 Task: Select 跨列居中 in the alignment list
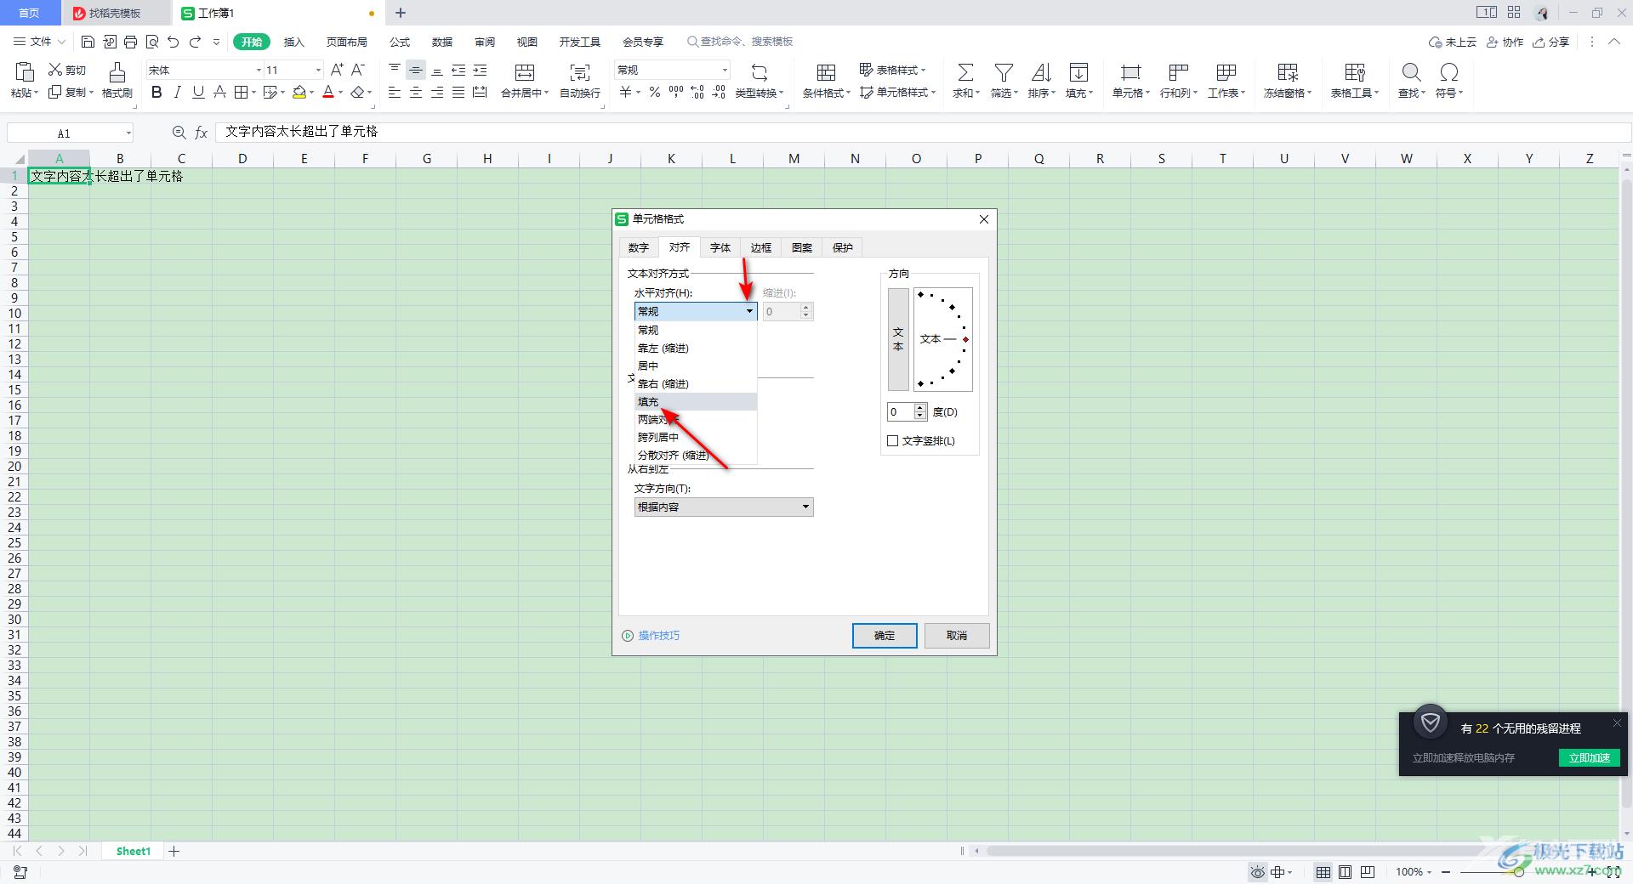(696, 437)
